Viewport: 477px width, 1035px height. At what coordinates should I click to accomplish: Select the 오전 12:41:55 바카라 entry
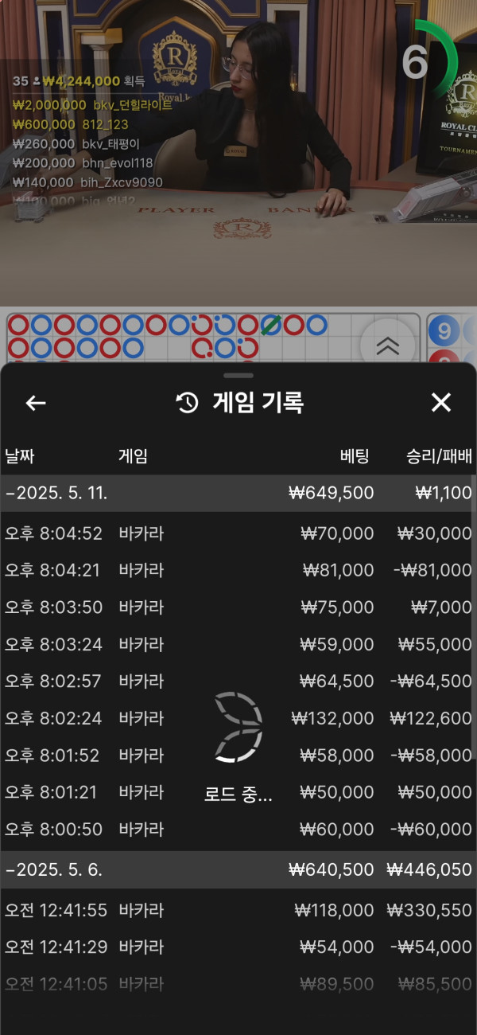[238, 910]
